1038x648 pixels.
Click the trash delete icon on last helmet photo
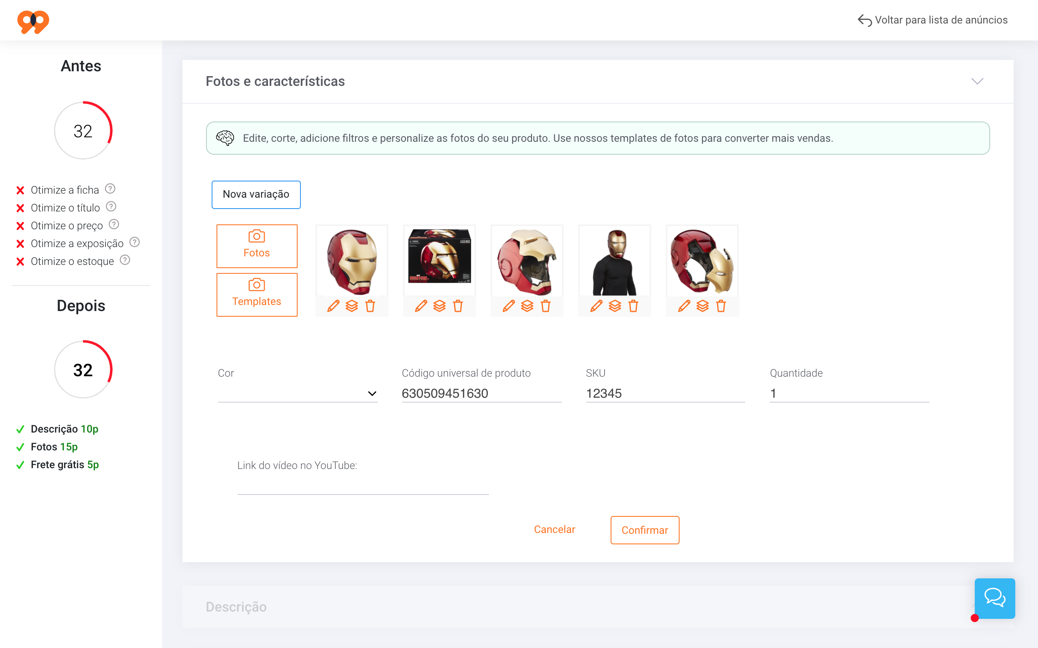(x=720, y=306)
